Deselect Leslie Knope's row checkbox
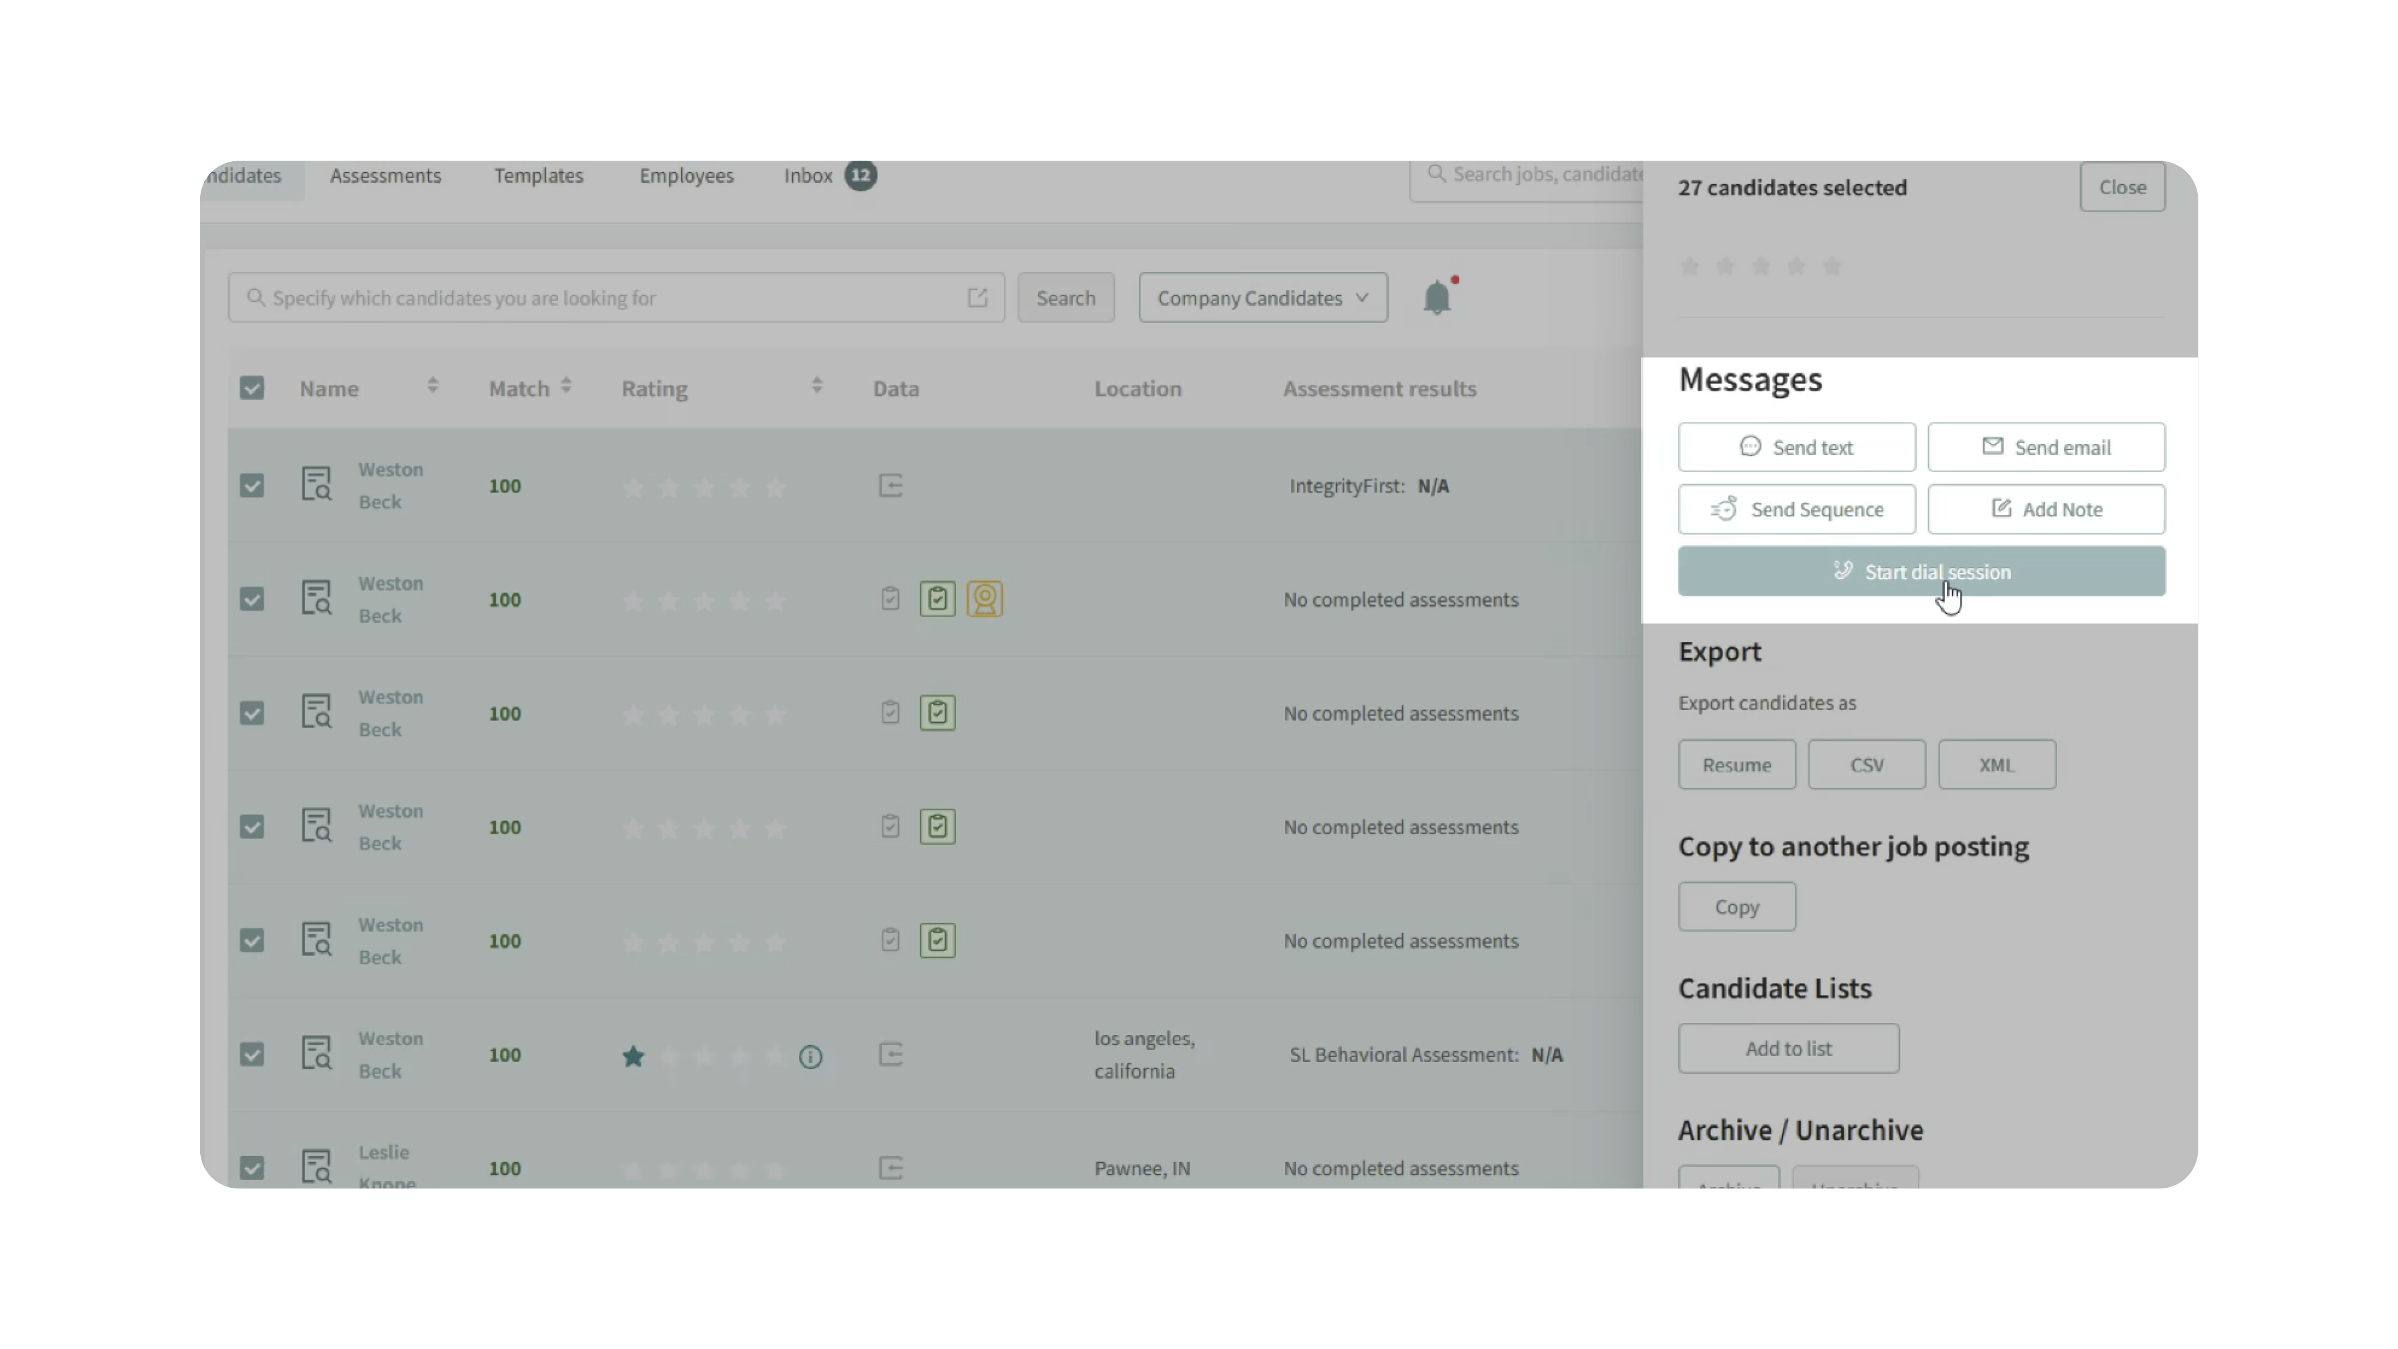This screenshot has width=2398, height=1349. 252,1167
